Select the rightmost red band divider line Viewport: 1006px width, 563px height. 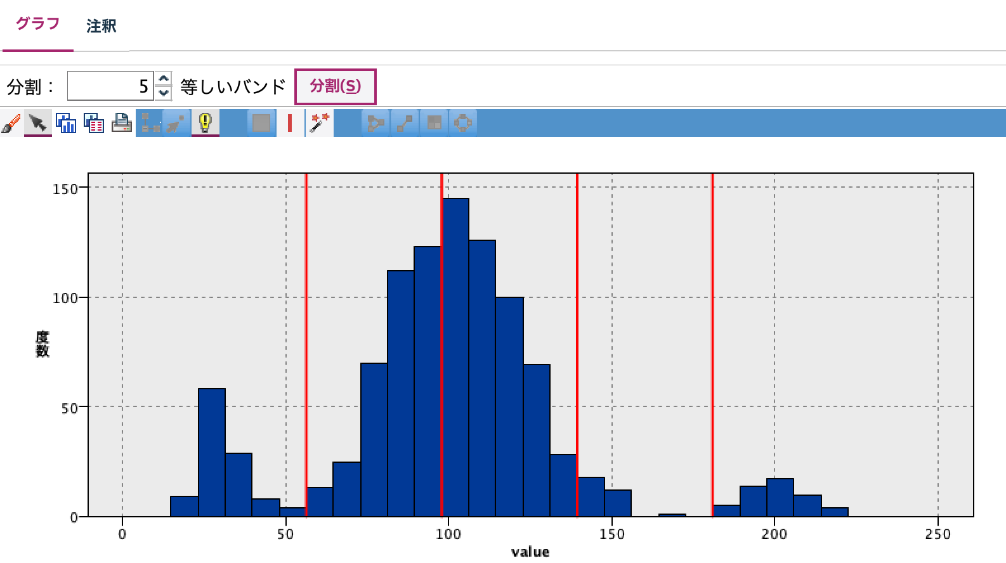712,344
